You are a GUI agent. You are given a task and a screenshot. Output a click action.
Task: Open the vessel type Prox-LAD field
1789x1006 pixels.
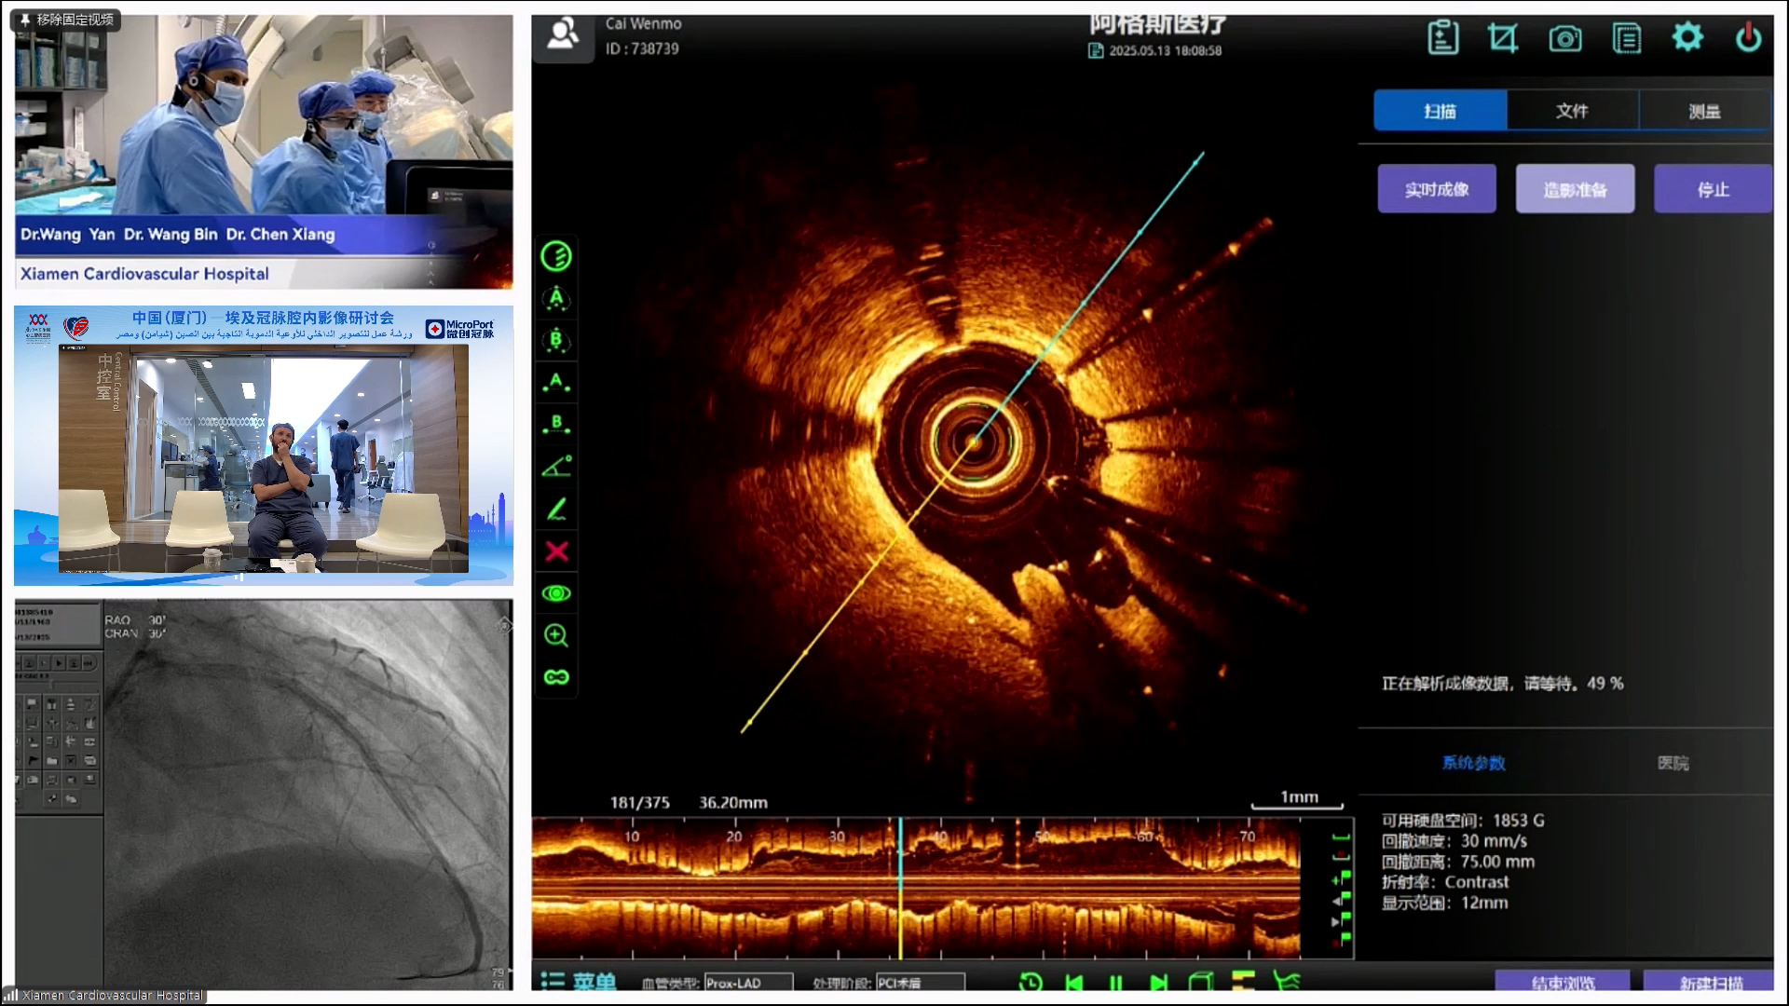point(748,983)
